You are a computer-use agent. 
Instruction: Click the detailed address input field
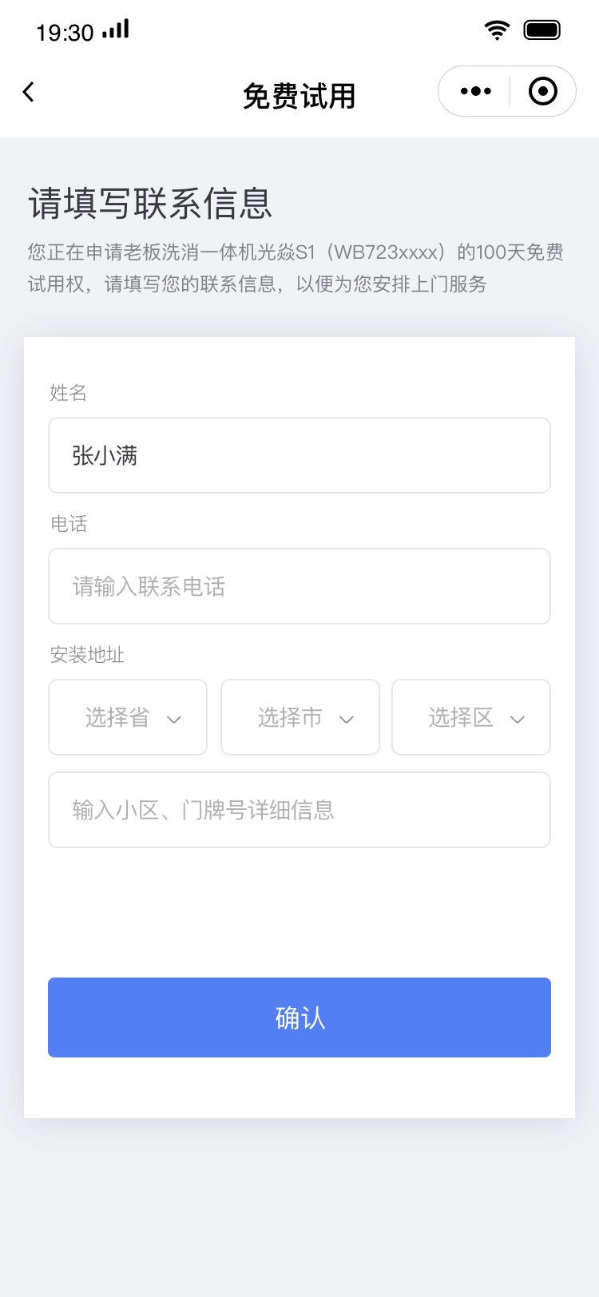pyautogui.click(x=299, y=810)
